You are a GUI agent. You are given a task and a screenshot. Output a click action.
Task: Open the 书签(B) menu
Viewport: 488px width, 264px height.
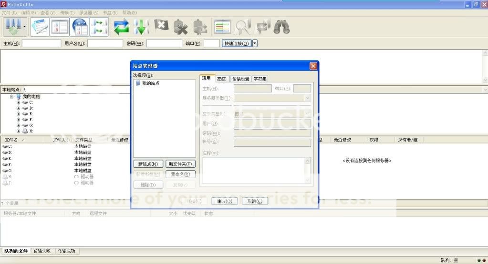pyautogui.click(x=110, y=13)
